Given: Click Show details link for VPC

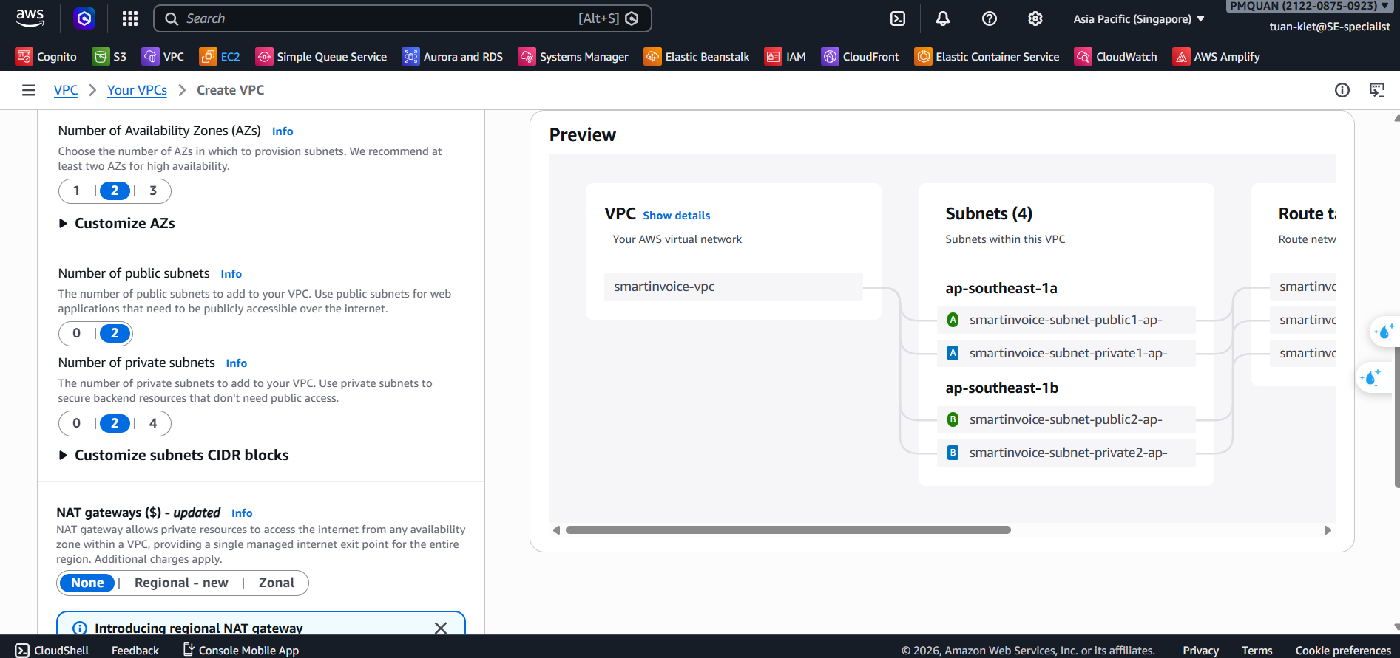Looking at the screenshot, I should click(676, 216).
